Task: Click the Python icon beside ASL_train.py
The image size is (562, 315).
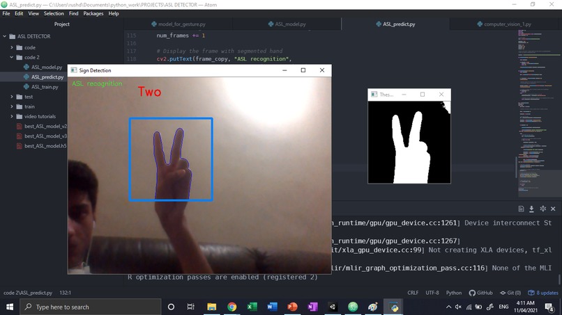Action: point(26,87)
